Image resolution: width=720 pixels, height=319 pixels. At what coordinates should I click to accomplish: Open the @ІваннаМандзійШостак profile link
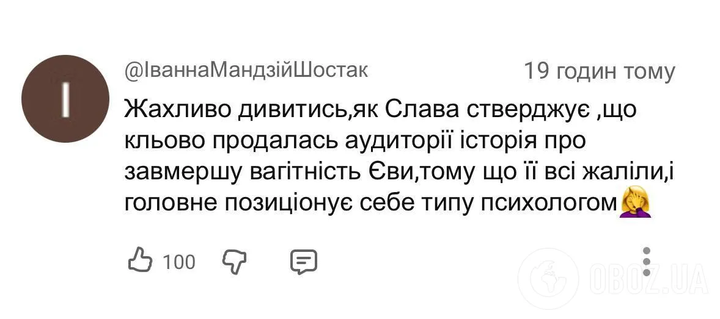pyautogui.click(x=246, y=70)
